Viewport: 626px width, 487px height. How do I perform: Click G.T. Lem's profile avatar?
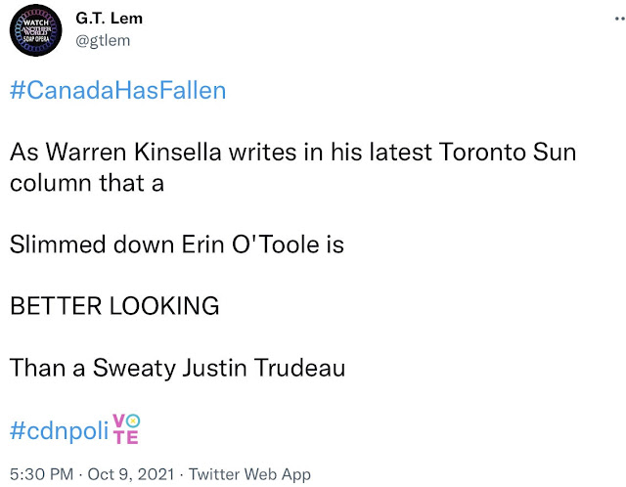(x=37, y=31)
